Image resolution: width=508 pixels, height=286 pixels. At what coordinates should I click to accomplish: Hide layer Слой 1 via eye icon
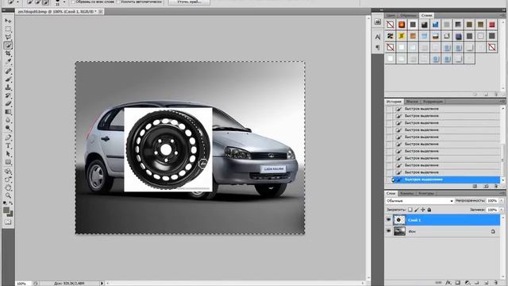388,220
